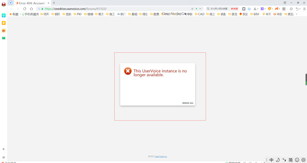Click the scissors screenshot tool icon
Viewport: 307px width, 163px height.
click(255, 9)
